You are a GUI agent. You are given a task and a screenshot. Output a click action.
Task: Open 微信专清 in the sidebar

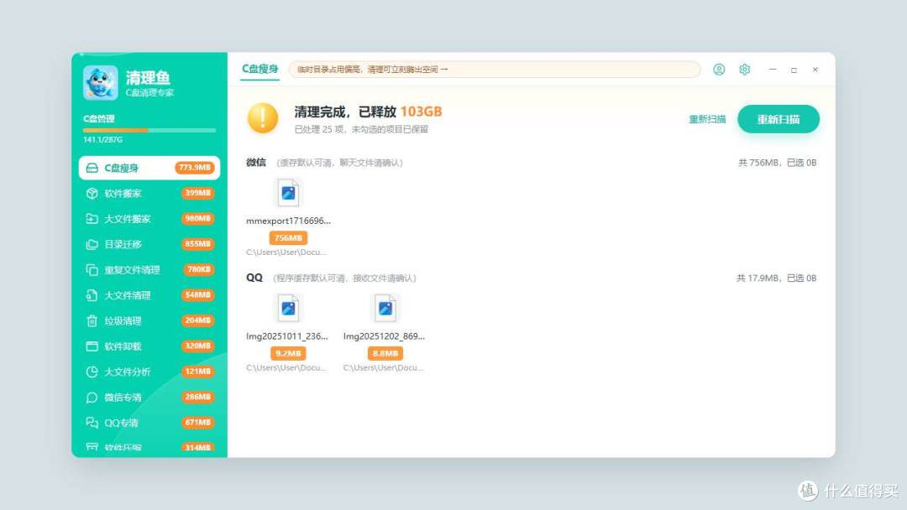click(149, 397)
